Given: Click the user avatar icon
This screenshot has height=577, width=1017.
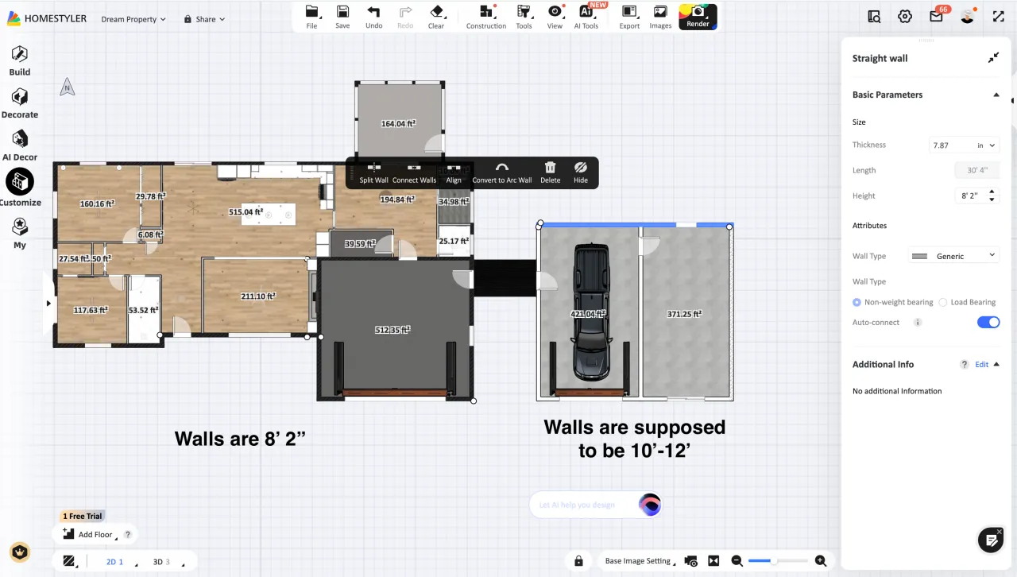Looking at the screenshot, I should point(967,16).
